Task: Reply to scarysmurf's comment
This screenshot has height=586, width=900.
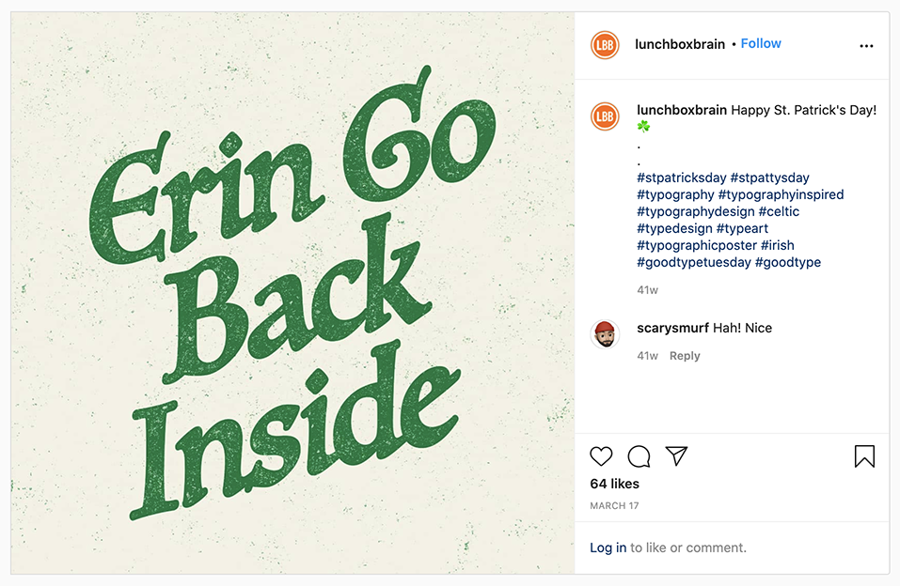Action: click(685, 356)
